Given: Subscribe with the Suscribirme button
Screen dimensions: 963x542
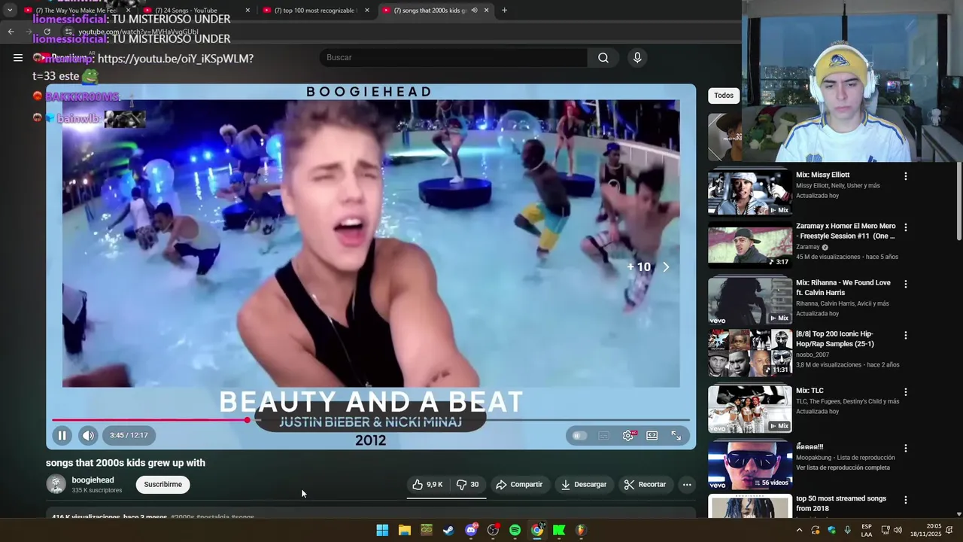Looking at the screenshot, I should 163,485.
